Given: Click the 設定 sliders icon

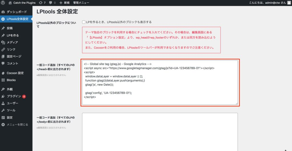Looking at the screenshot, I should [x=3, y=117].
